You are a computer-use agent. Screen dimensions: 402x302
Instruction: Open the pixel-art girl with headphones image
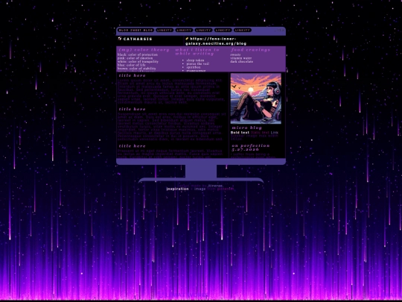click(256, 98)
